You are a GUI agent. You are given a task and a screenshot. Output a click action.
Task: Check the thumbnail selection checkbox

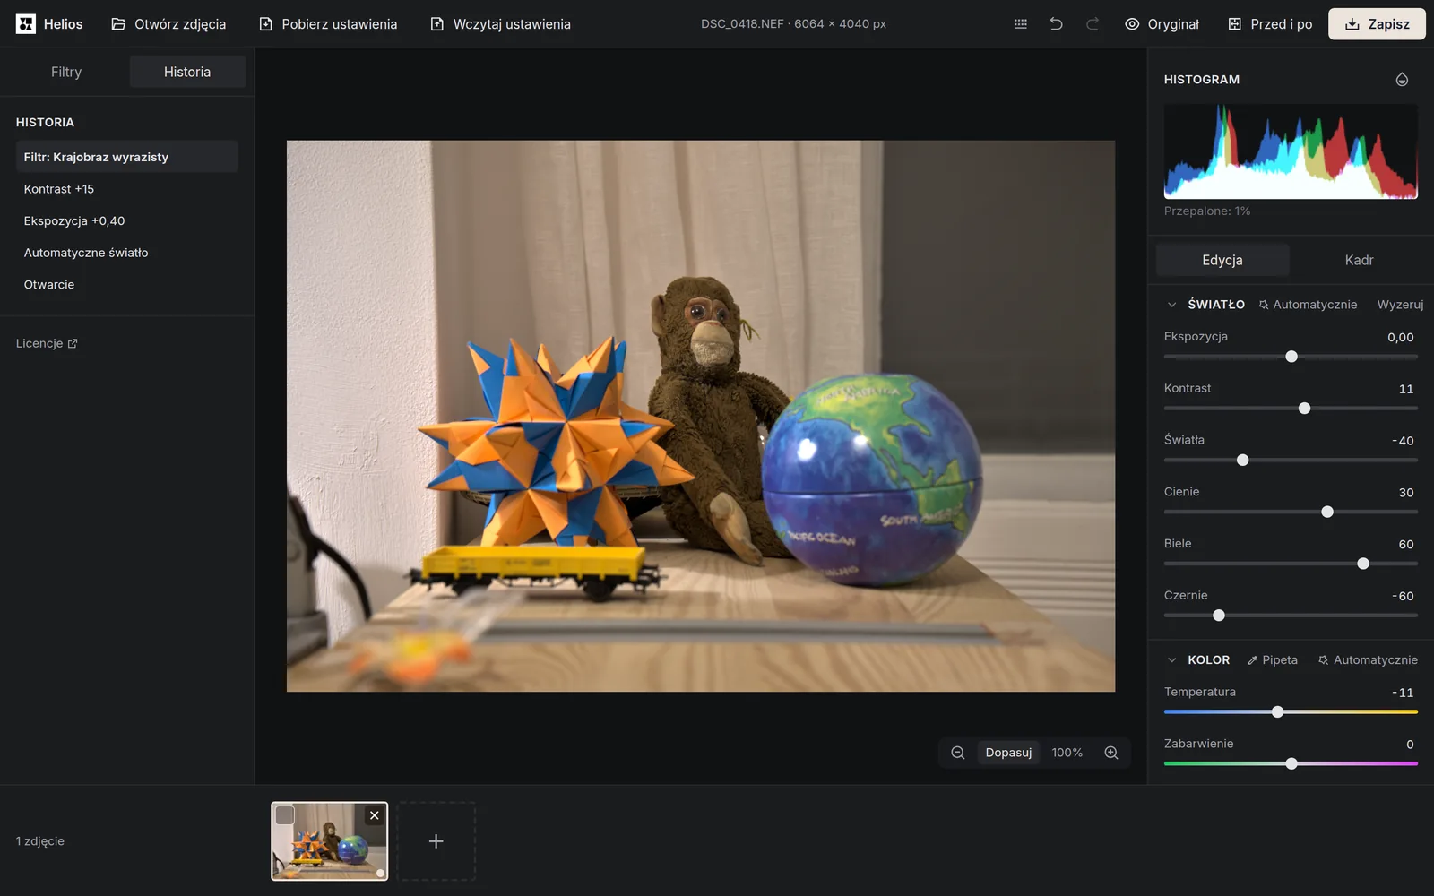tap(285, 815)
